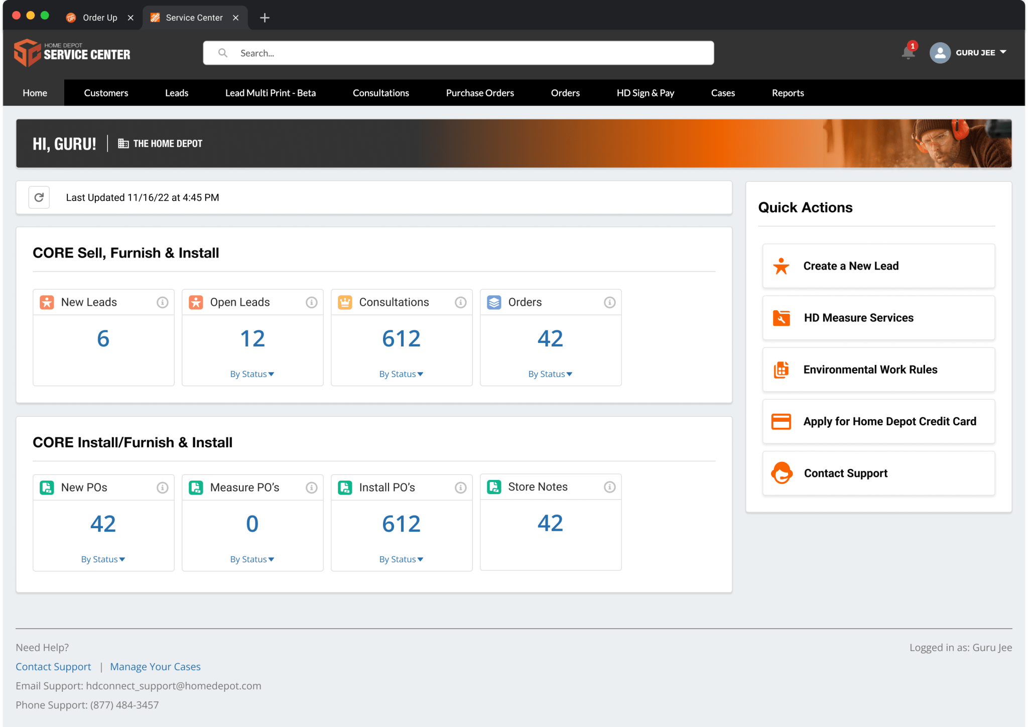Open HD Sign & Pay

coord(646,93)
